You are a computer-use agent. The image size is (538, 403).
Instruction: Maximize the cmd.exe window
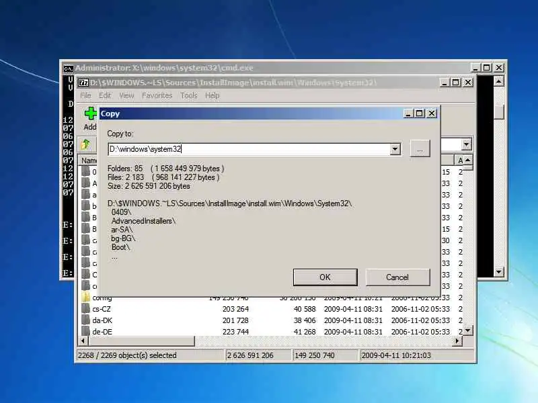(486, 68)
